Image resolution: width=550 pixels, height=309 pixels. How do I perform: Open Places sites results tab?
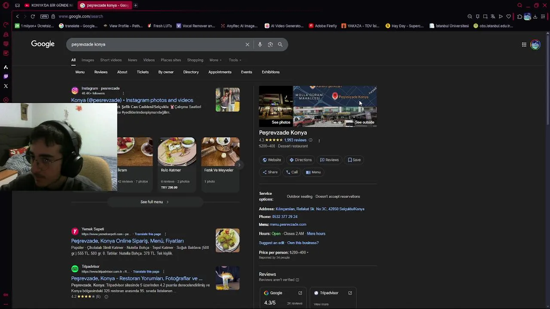click(x=171, y=60)
